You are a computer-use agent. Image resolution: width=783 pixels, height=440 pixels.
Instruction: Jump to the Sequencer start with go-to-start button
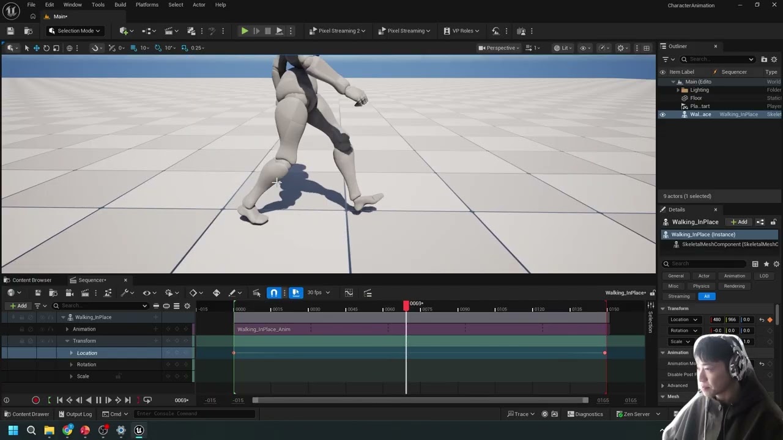click(59, 400)
